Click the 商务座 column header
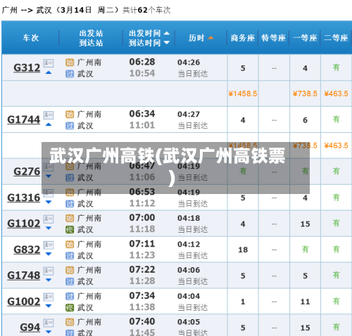The height and width of the screenshot is (336, 352). click(243, 38)
